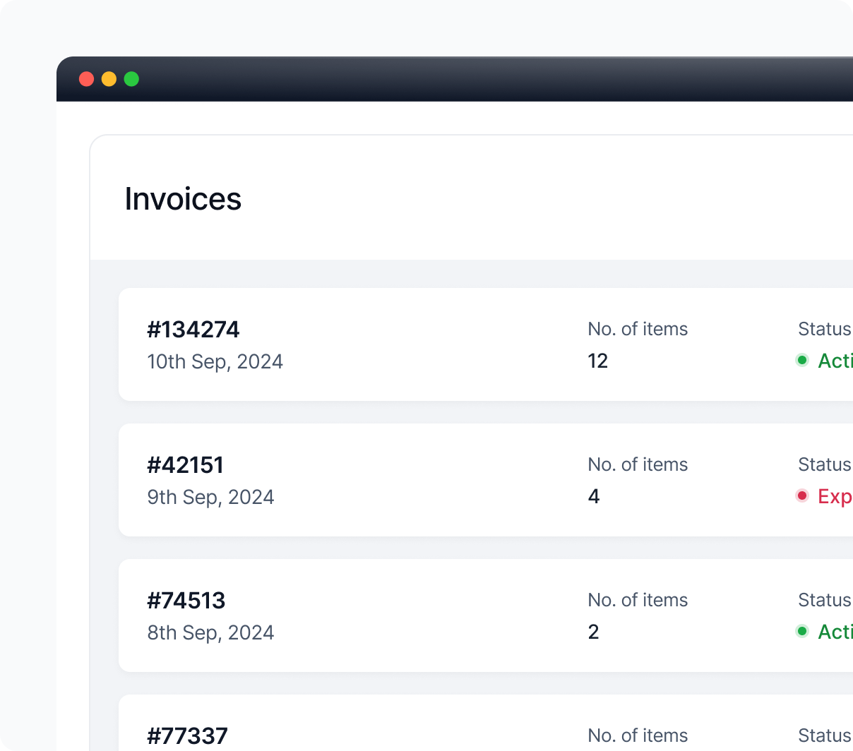This screenshot has height=751, width=853.
Task: Click the yellow minimize window dot
Action: [x=109, y=79]
